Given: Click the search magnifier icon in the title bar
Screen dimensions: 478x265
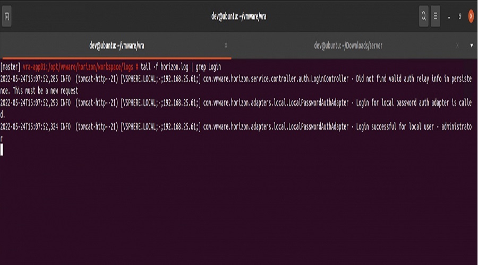Looking at the screenshot, I should click(423, 16).
